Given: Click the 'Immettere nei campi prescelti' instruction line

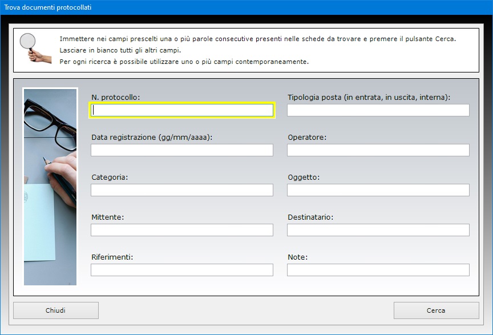Looking at the screenshot, I should point(258,39).
